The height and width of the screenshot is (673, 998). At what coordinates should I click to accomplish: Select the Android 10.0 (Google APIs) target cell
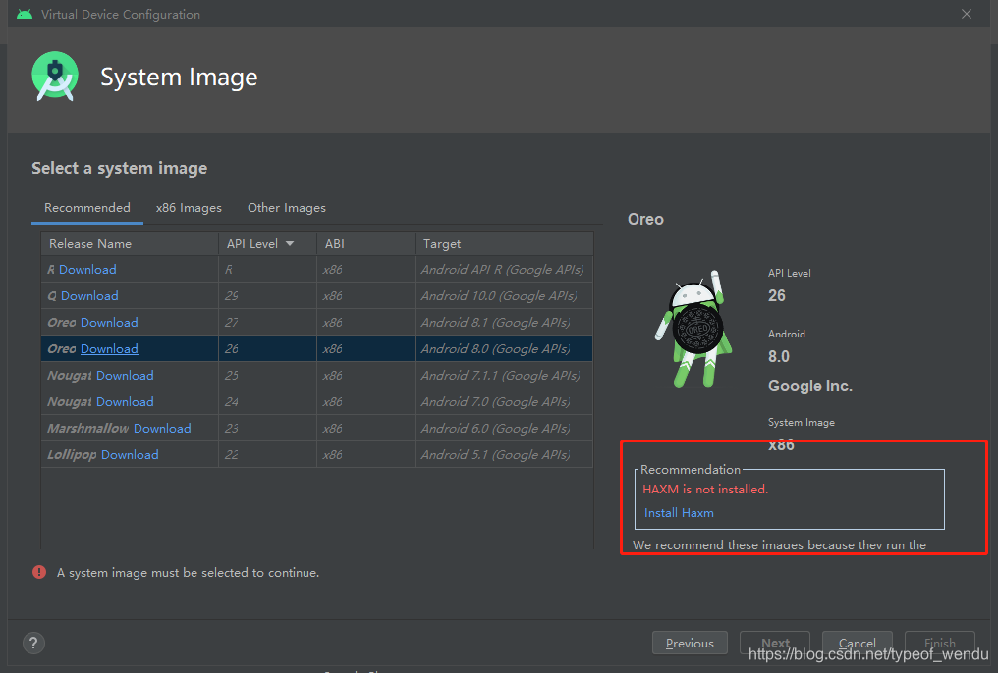pyautogui.click(x=504, y=296)
